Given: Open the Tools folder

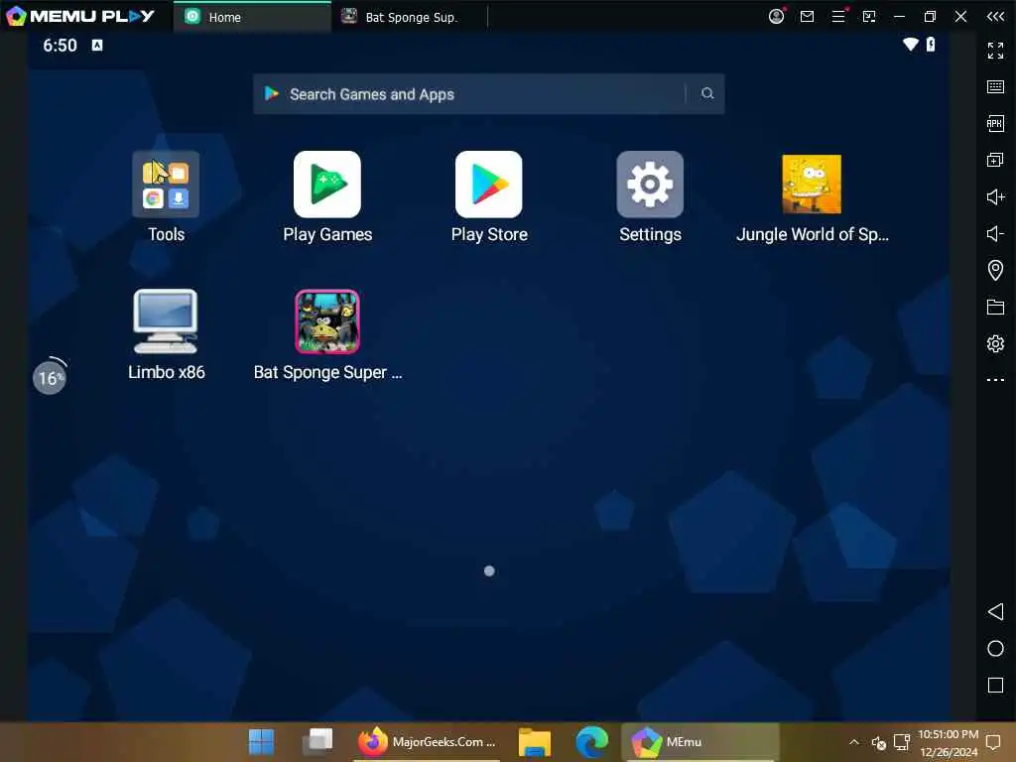Looking at the screenshot, I should [166, 185].
